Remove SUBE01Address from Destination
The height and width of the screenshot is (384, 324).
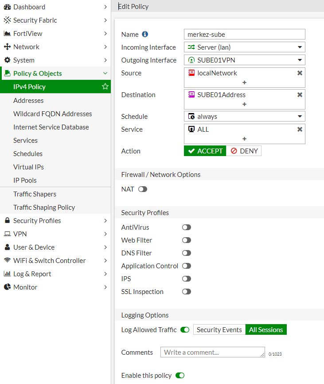click(300, 95)
